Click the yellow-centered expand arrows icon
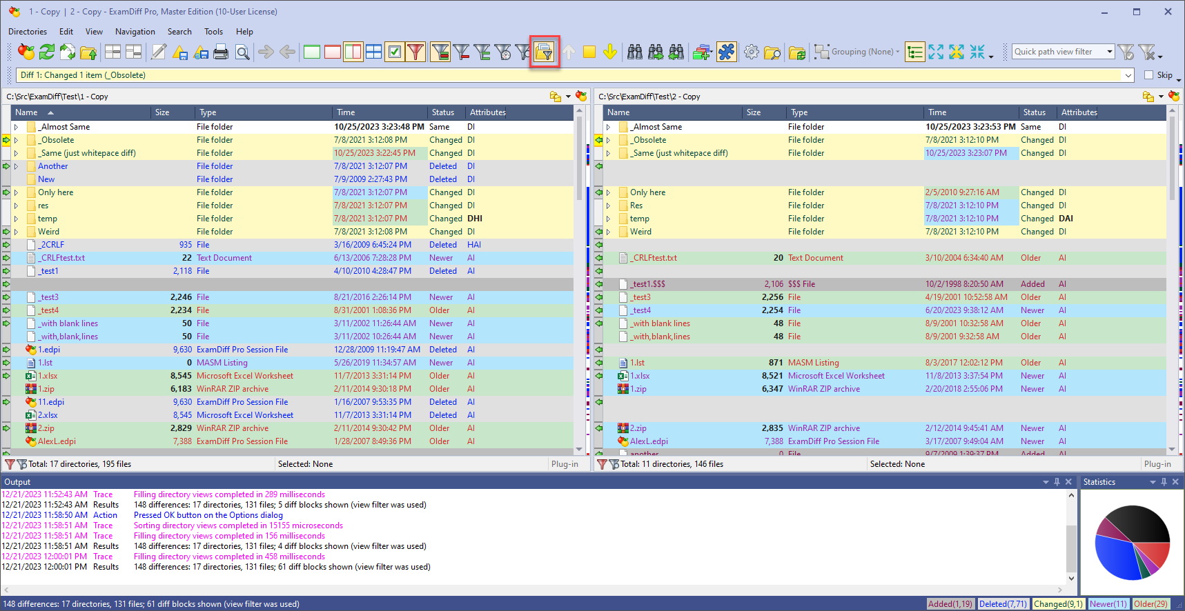Image resolution: width=1185 pixels, height=611 pixels. (957, 52)
